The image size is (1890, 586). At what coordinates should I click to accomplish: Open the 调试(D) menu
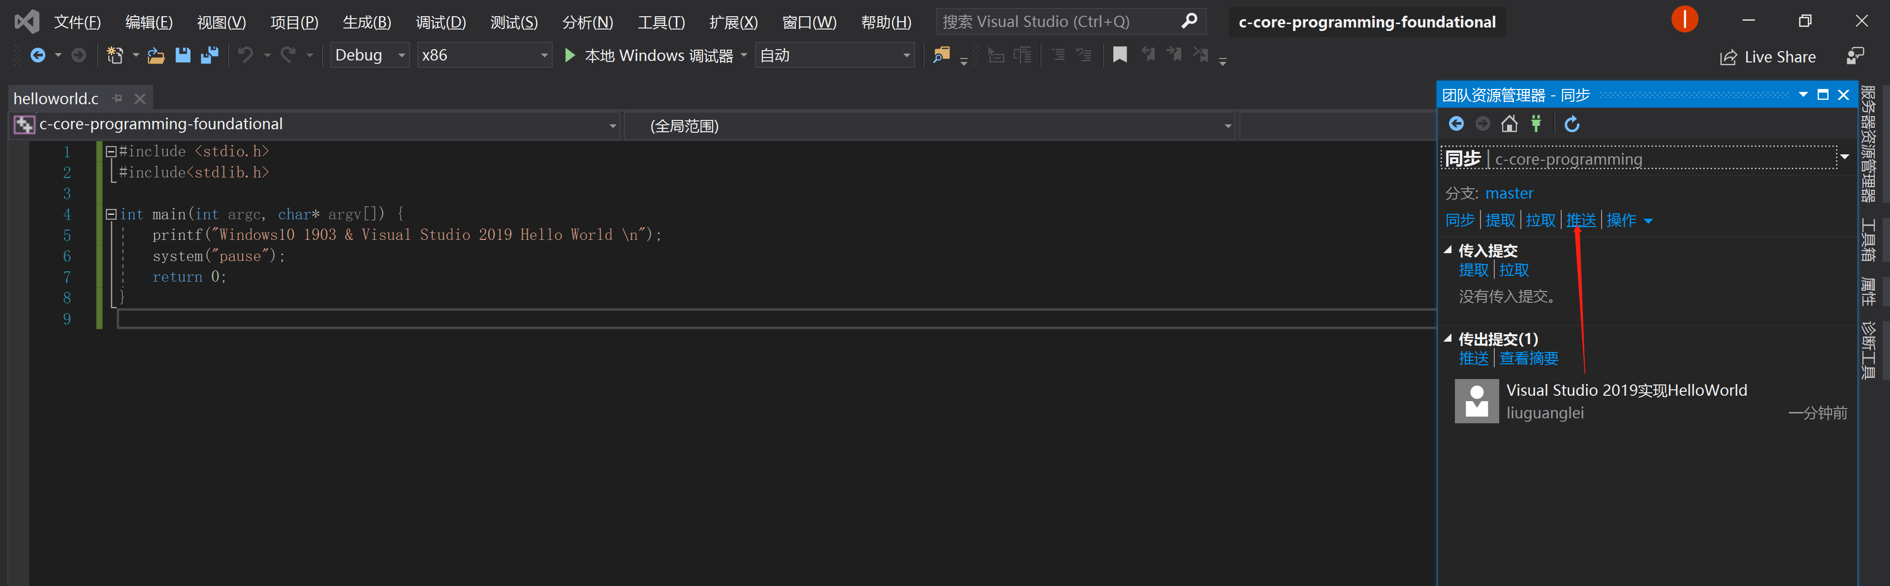coord(440,22)
